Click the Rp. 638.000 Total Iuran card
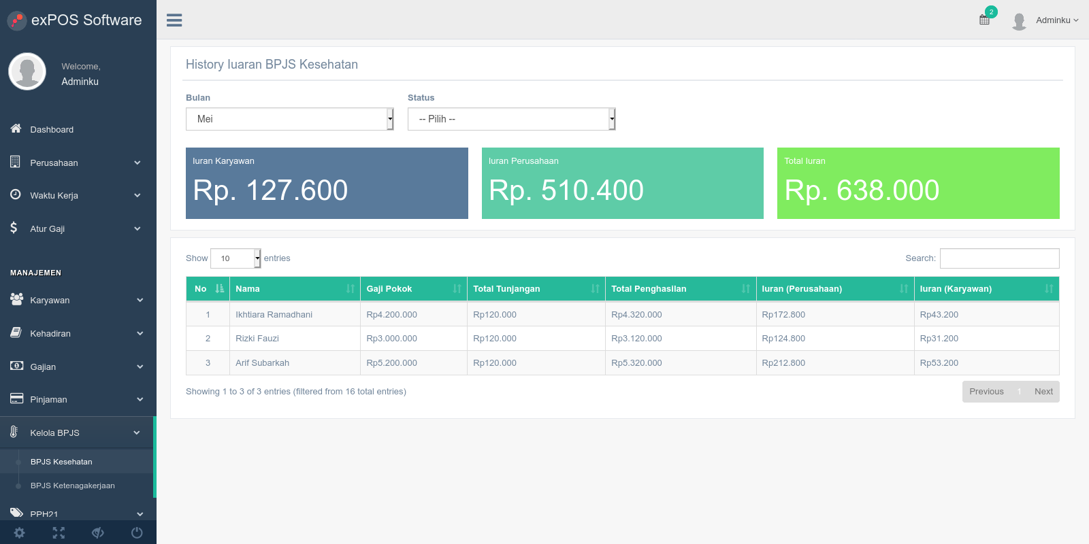The image size is (1089, 544). (918, 184)
